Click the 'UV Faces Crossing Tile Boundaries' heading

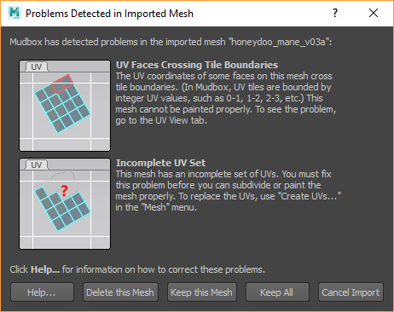click(x=197, y=65)
